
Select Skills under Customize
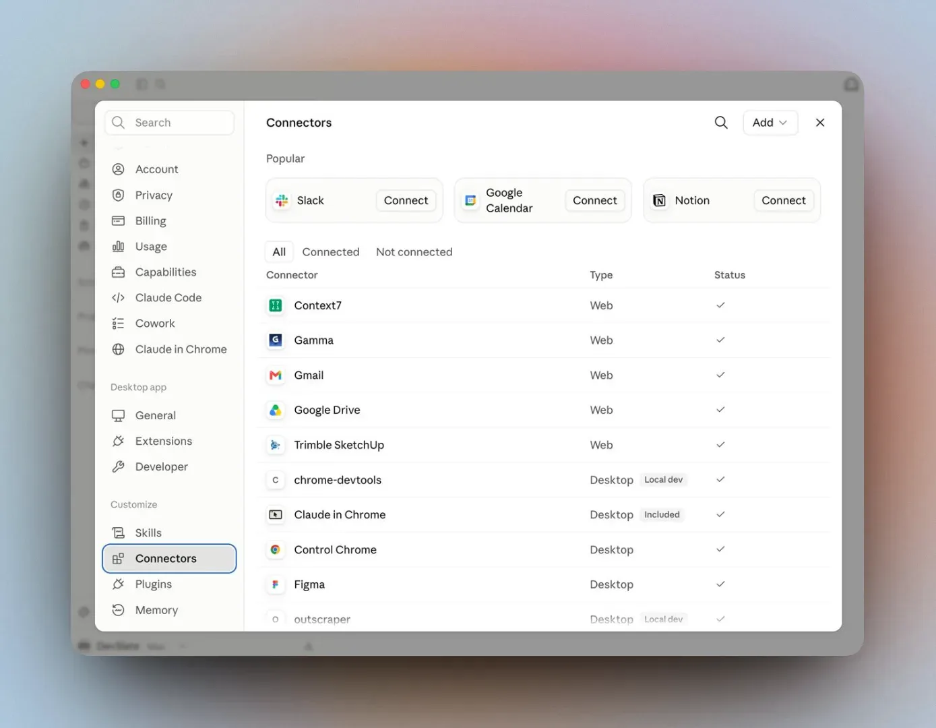(x=170, y=533)
